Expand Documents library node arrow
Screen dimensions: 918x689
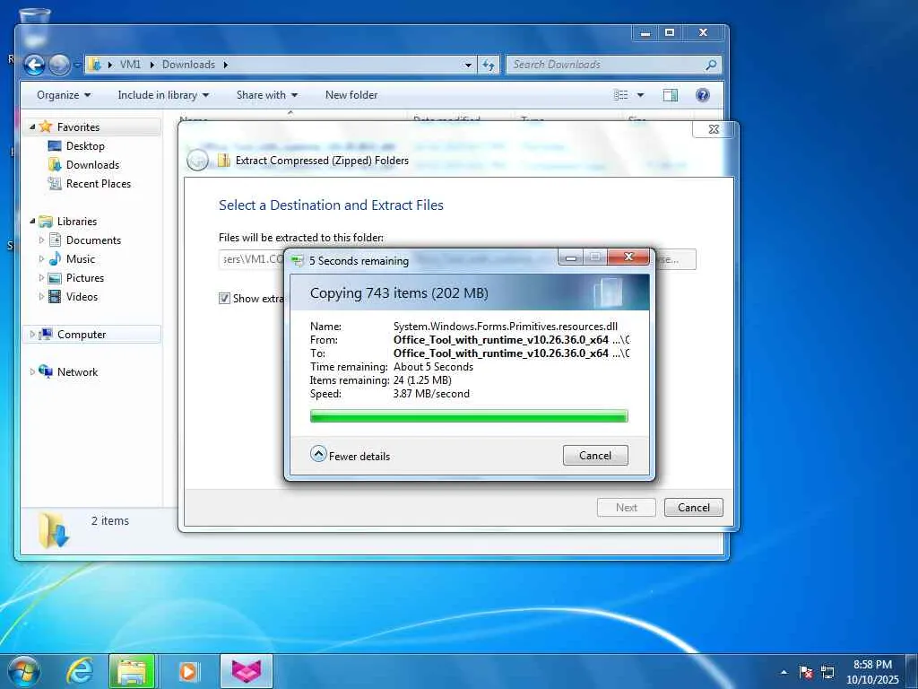[x=41, y=240]
